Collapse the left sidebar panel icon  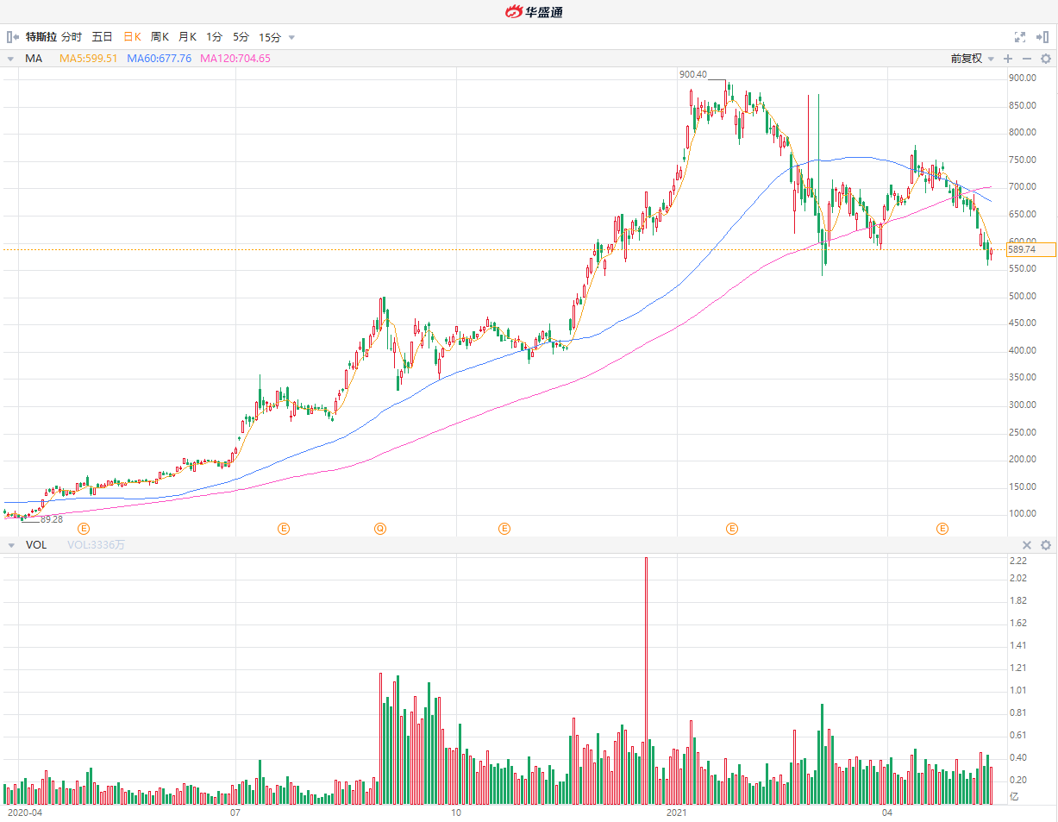coord(13,37)
